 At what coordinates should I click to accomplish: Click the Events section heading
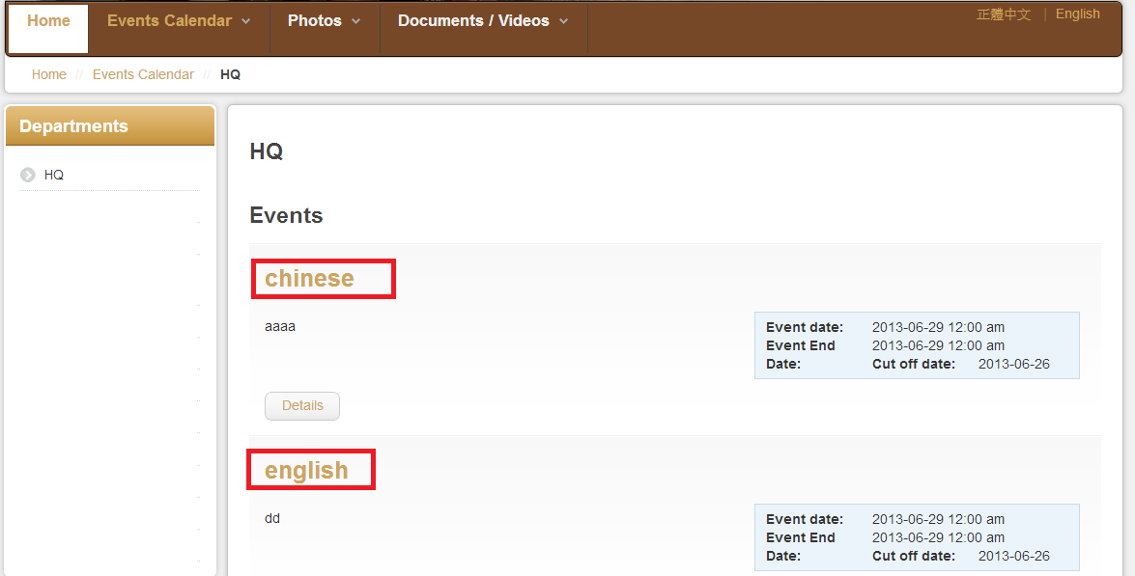286,215
